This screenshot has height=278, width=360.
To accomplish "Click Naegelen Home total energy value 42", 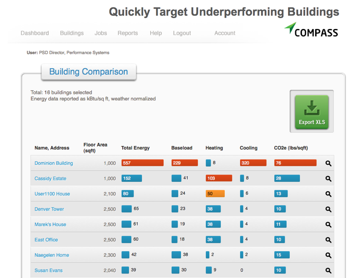I will (x=134, y=255).
